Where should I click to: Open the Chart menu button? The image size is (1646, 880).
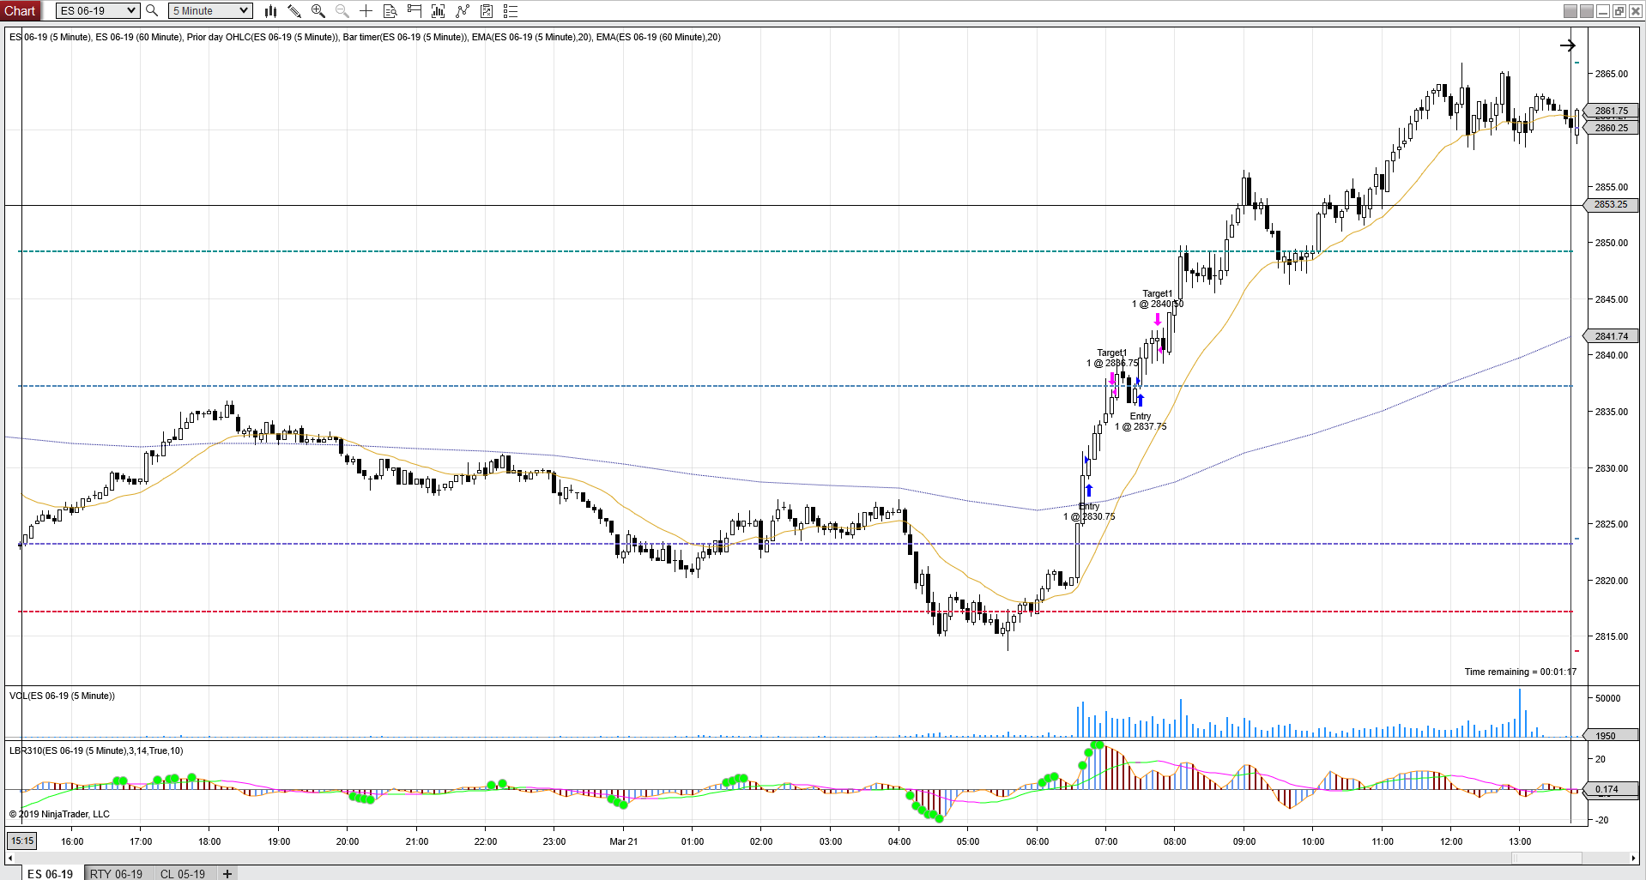(x=20, y=10)
